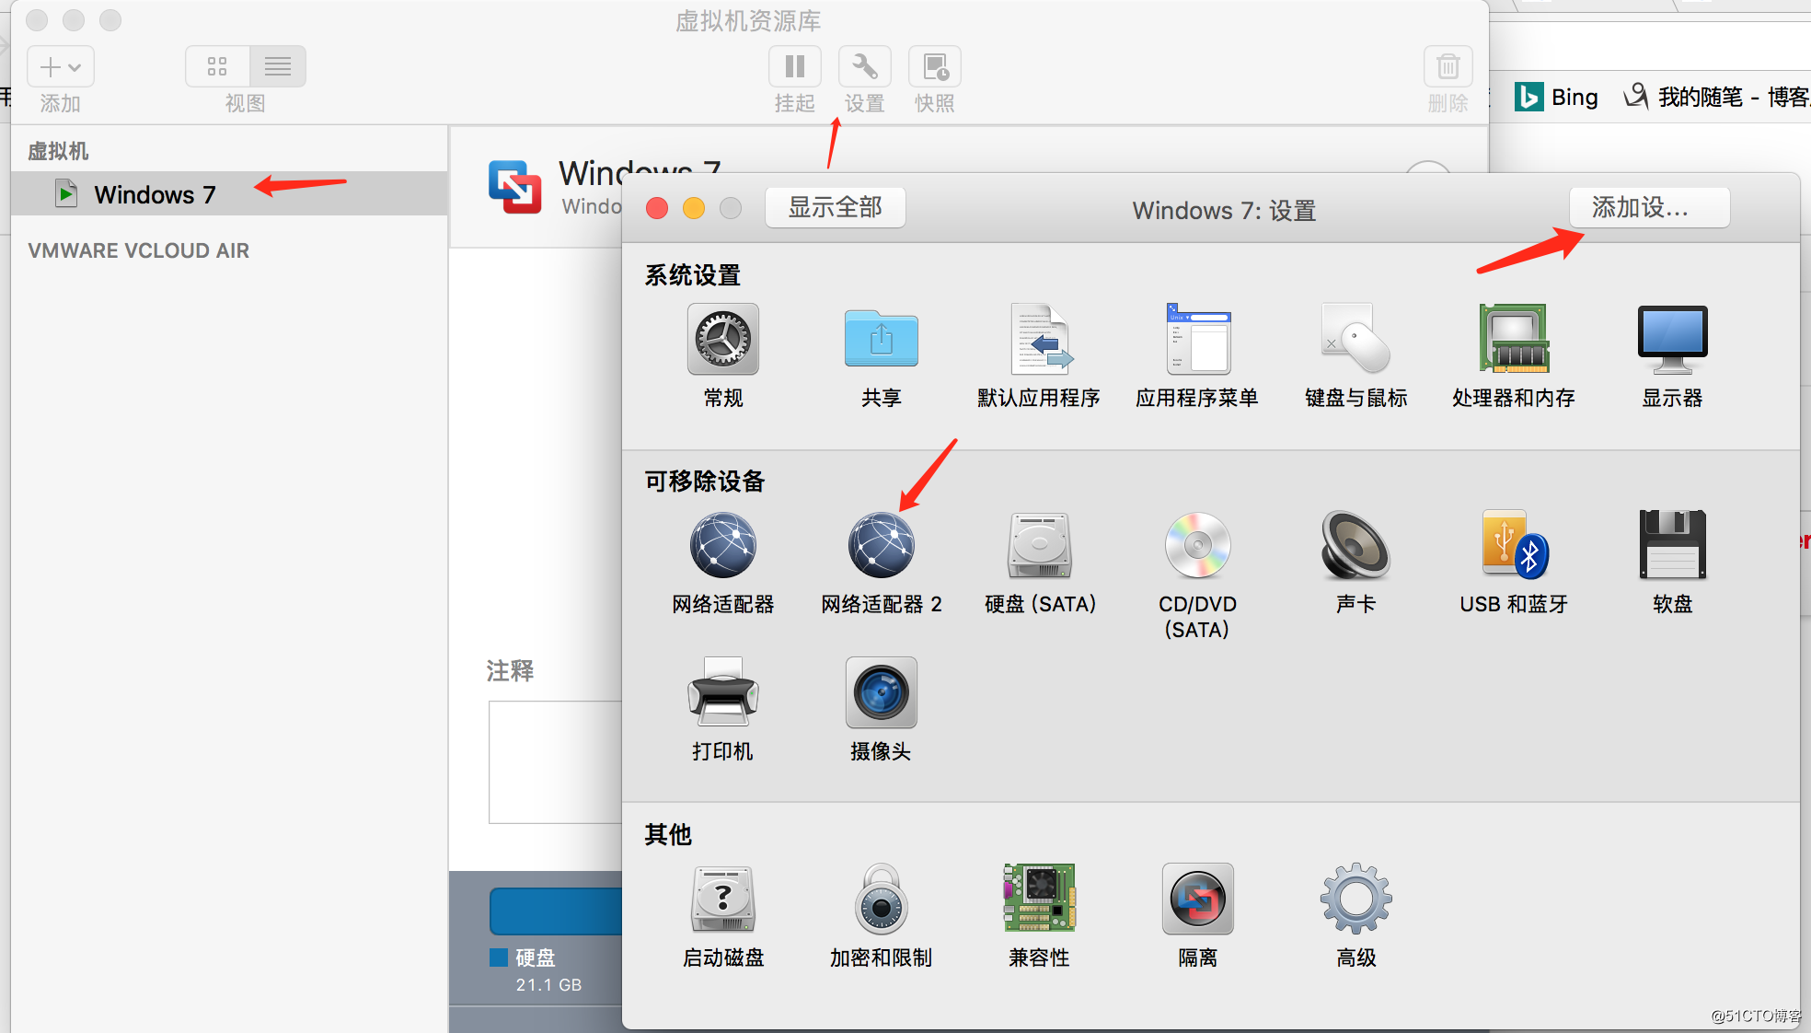This screenshot has height=1033, width=1811.
Task: Click the VMware Fusion Windows 7 icon
Action: pyautogui.click(x=515, y=187)
